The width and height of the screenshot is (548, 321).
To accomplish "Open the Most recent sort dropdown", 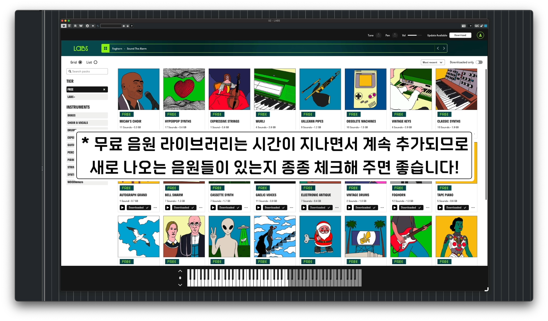I will (433, 62).
